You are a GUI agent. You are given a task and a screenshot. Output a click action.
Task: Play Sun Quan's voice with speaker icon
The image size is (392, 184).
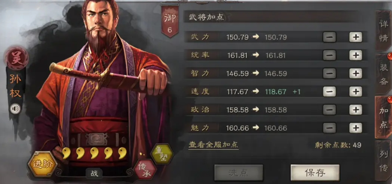click(15, 109)
